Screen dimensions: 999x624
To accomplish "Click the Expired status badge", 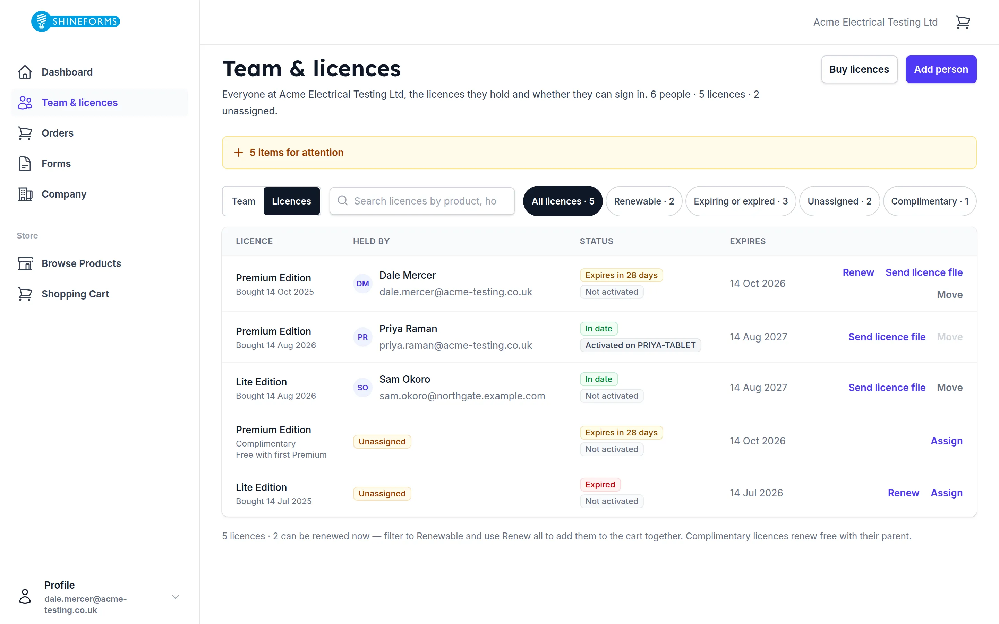I will coord(600,485).
